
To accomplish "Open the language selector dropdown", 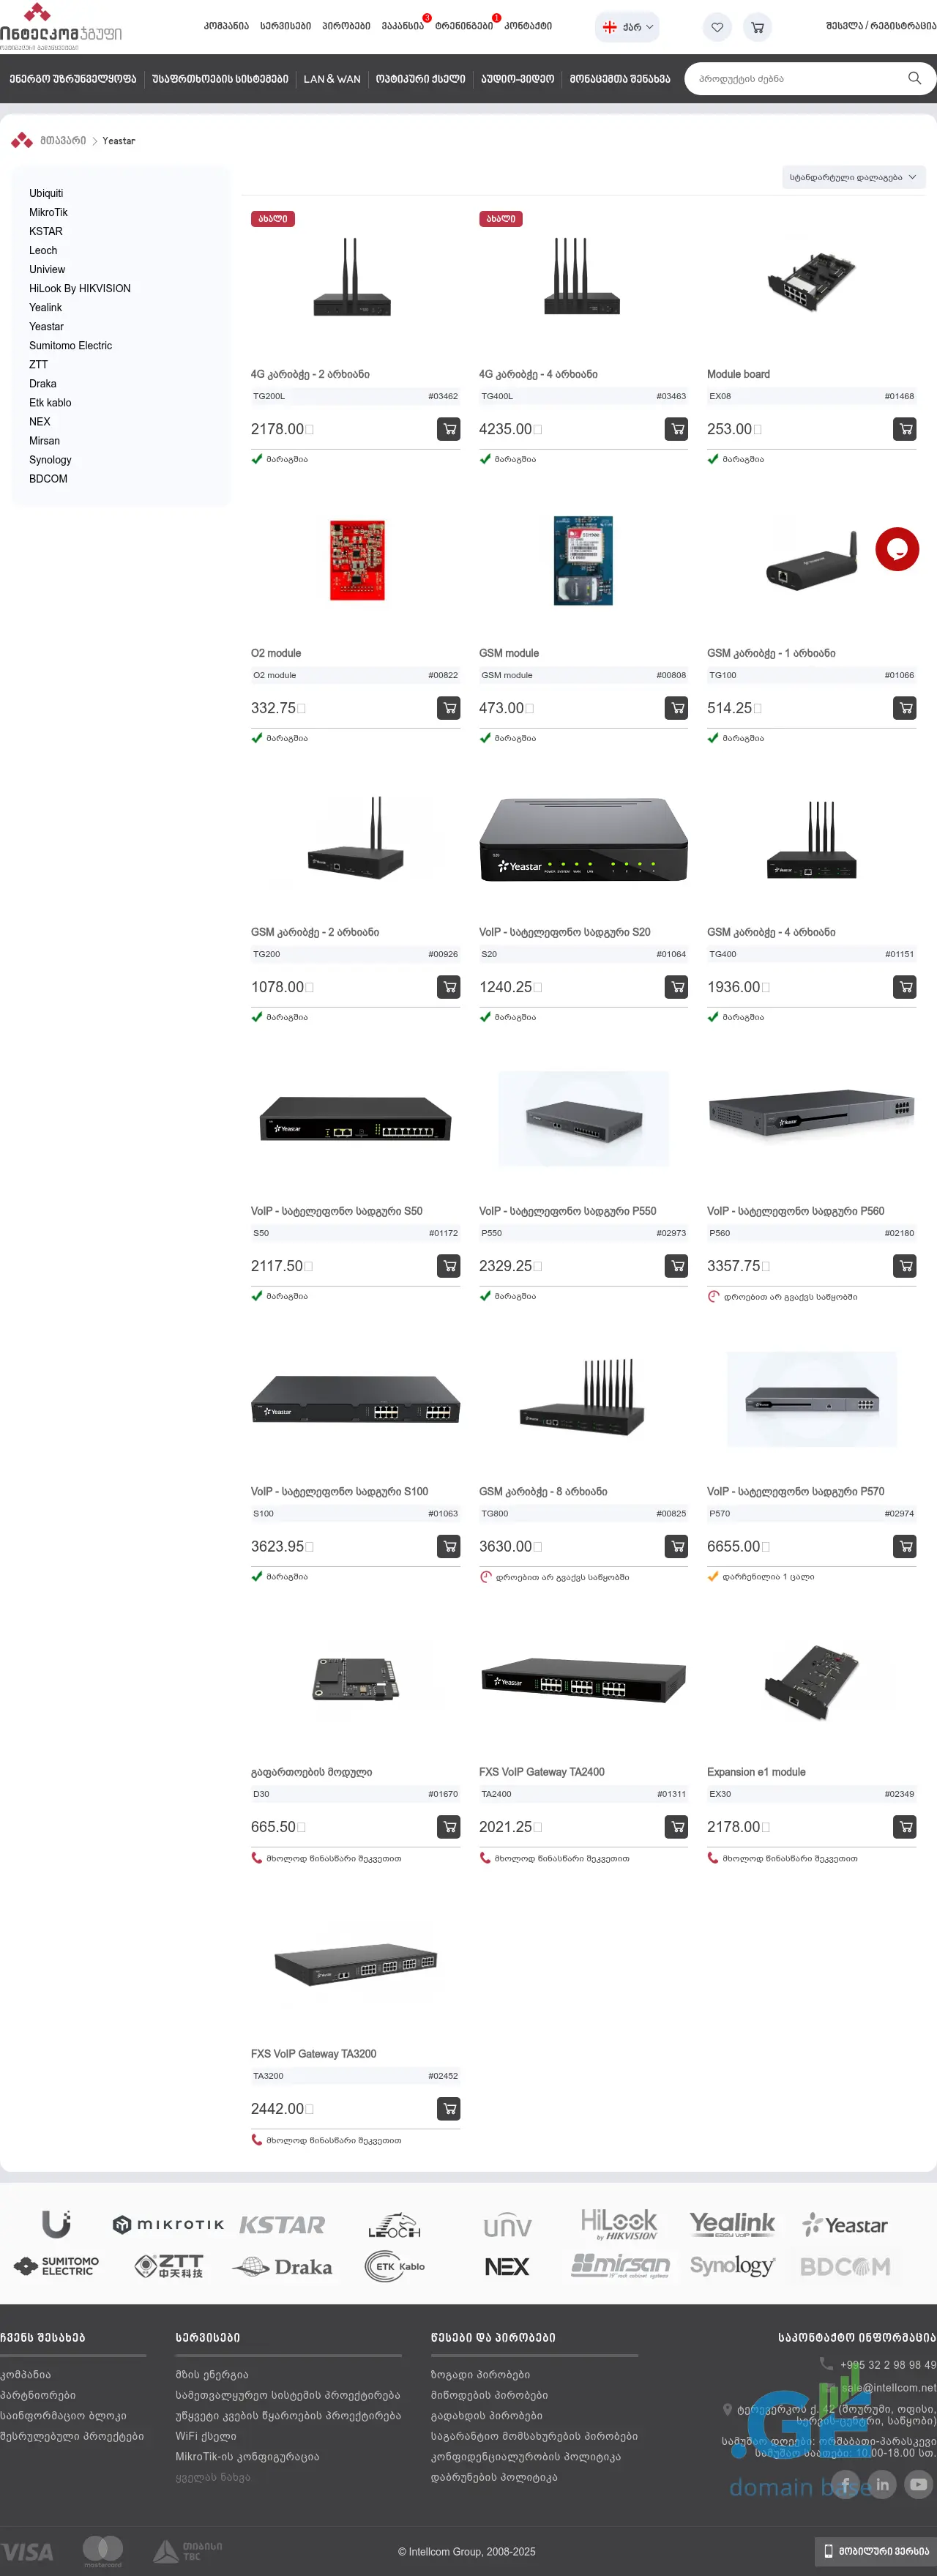I will [x=627, y=27].
